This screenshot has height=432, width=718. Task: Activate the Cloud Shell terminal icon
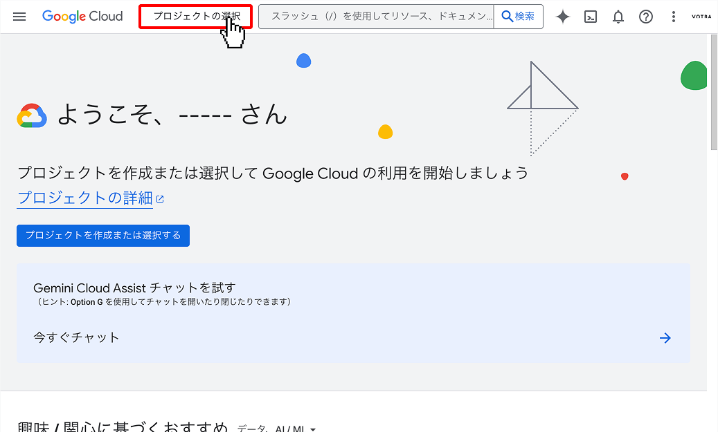pyautogui.click(x=591, y=17)
